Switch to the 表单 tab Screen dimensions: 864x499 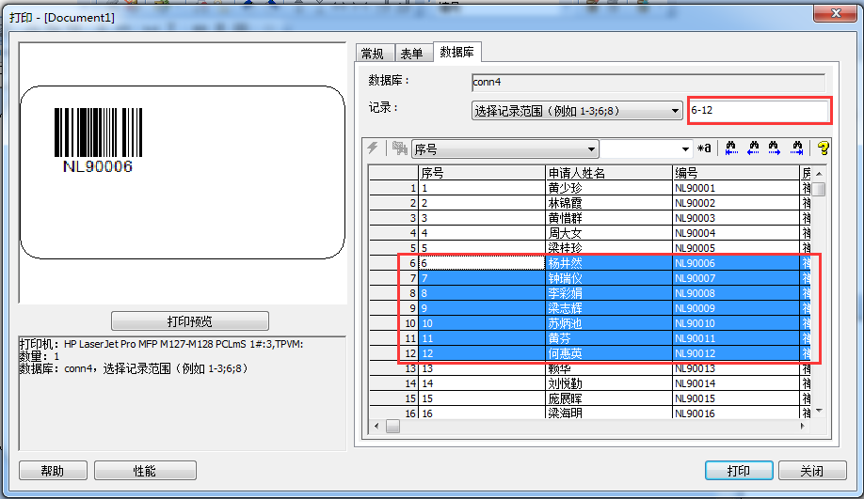tap(411, 54)
